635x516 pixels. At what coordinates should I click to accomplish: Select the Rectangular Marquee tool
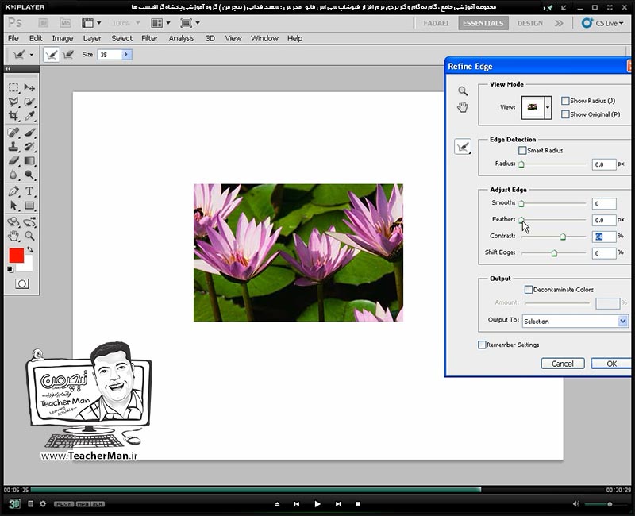pos(13,87)
